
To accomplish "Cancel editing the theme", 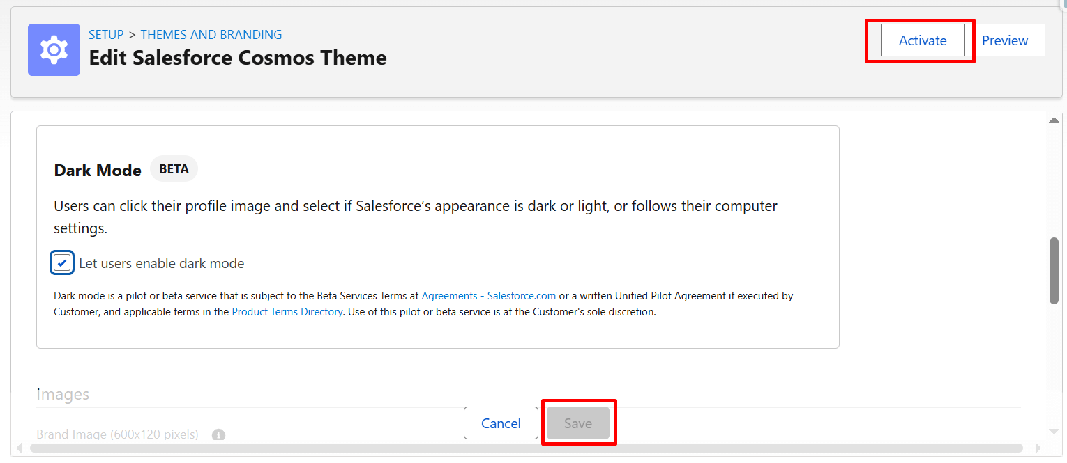I will click(x=501, y=423).
